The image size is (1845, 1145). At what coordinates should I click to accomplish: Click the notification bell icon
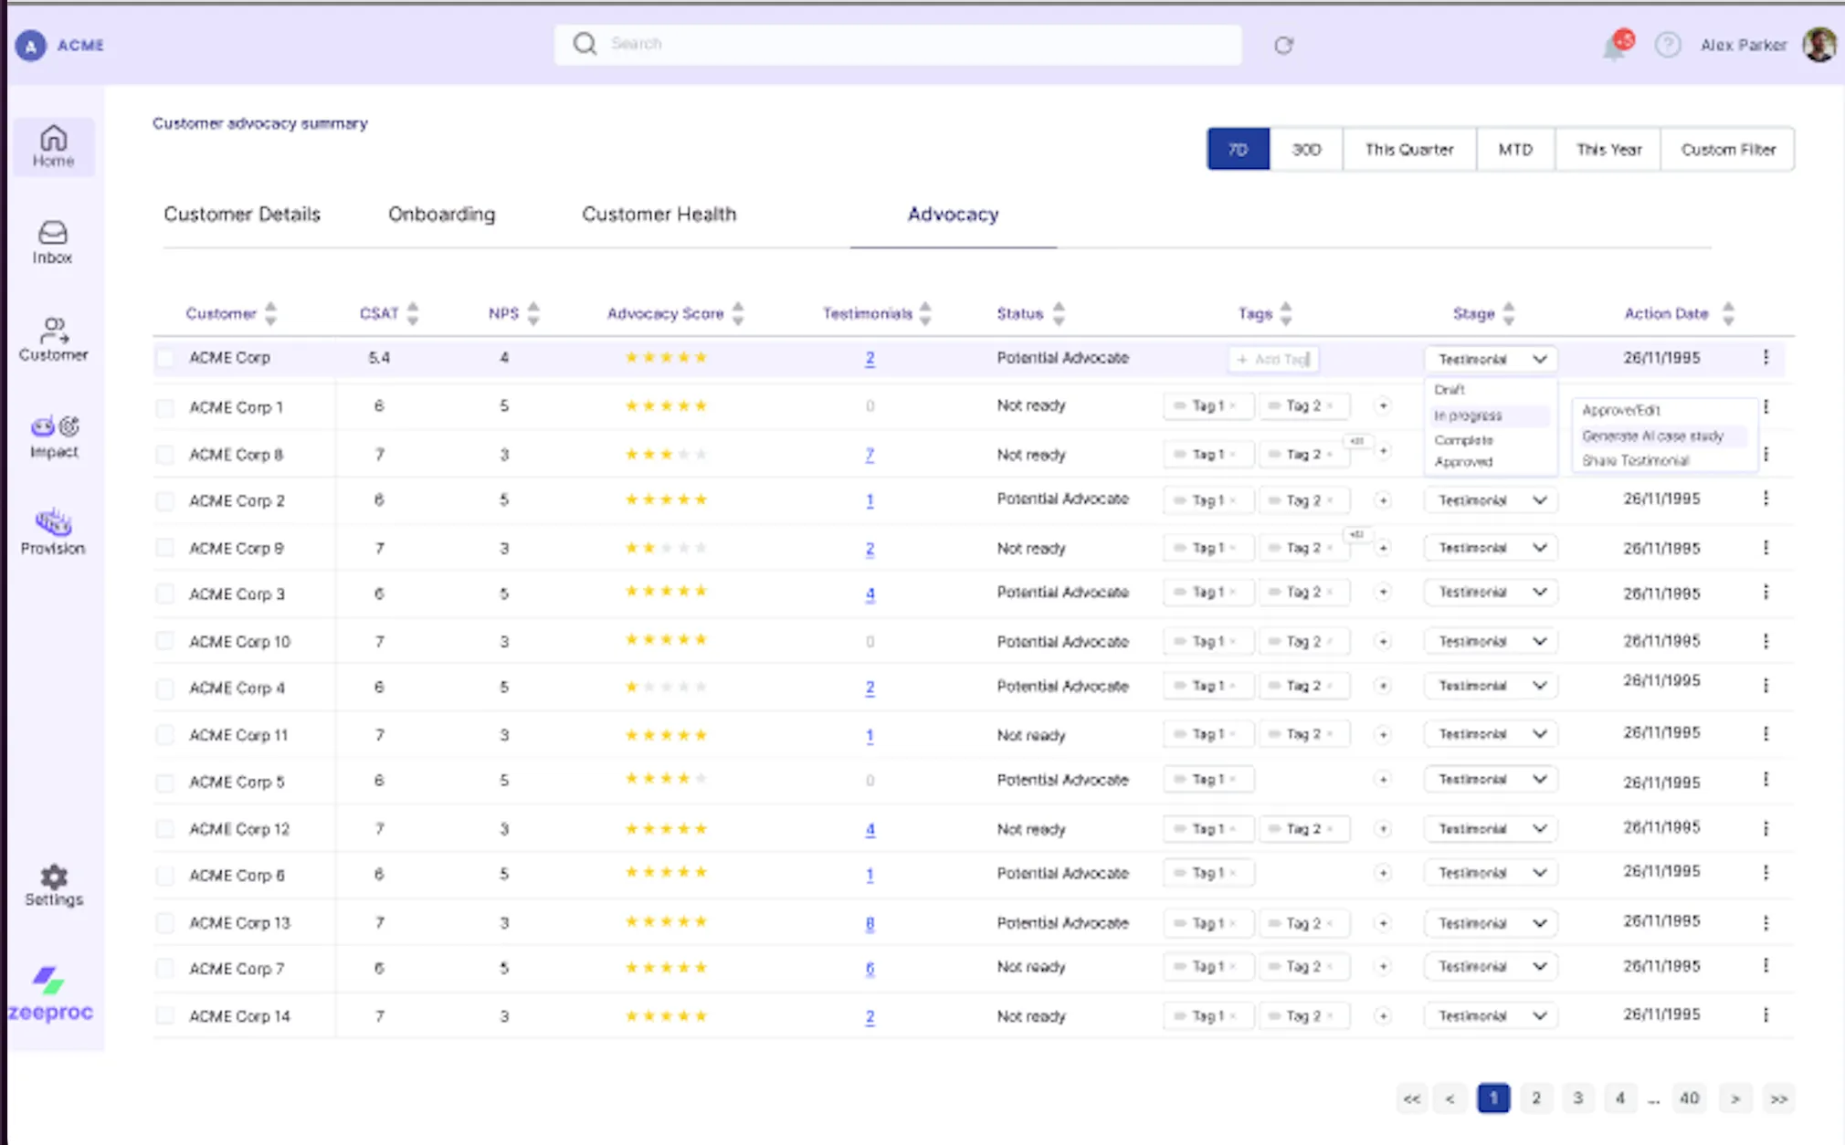pyautogui.click(x=1615, y=47)
